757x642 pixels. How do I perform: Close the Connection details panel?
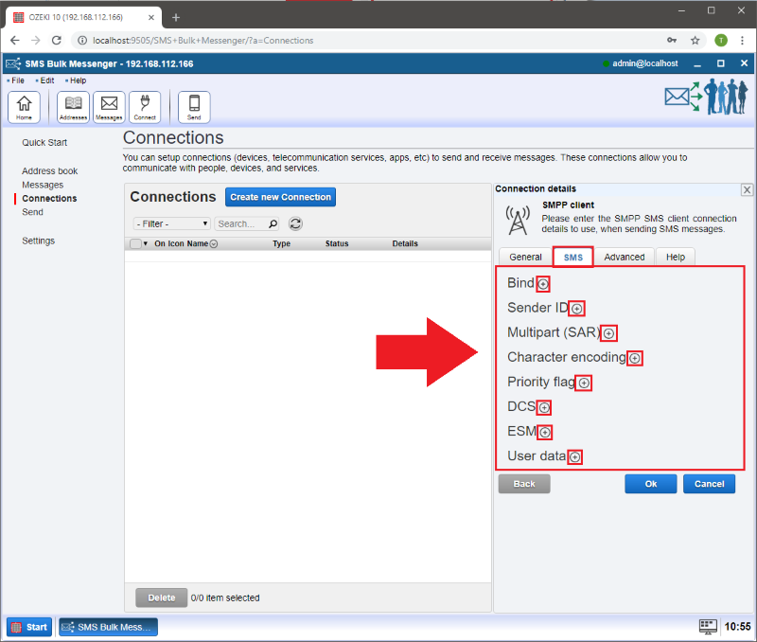747,189
